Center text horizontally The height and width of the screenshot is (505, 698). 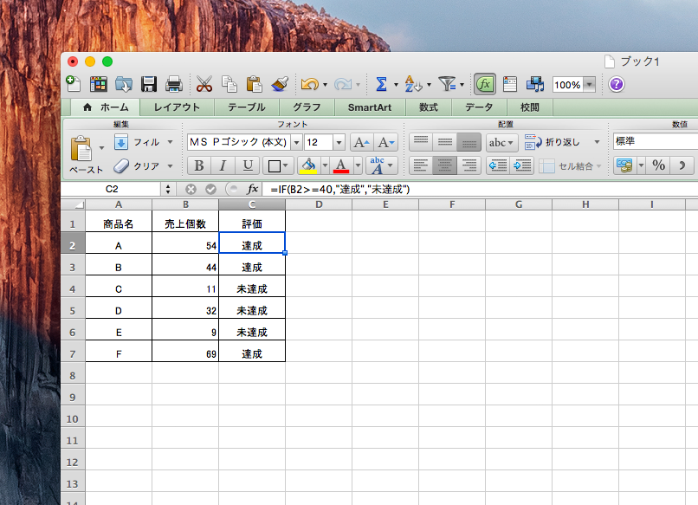[x=445, y=165]
